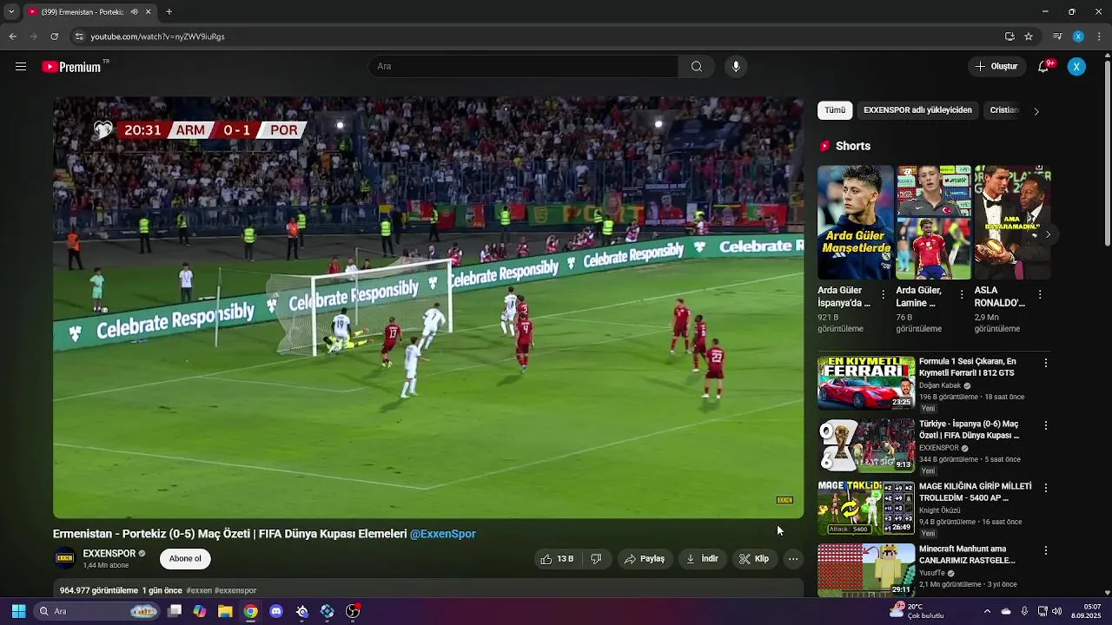Open the YouTube guide hamburger menu
Screen dimensions: 1112x625
click(x=21, y=67)
